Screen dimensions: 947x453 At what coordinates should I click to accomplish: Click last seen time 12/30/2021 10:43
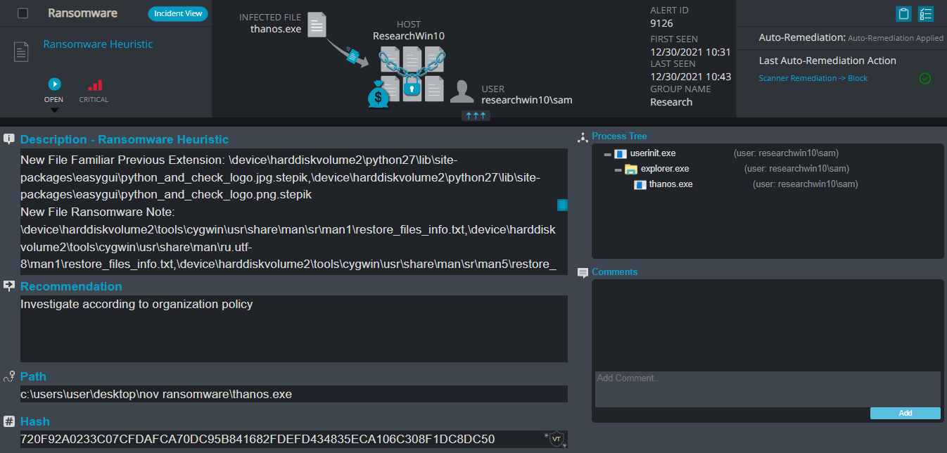pos(690,77)
